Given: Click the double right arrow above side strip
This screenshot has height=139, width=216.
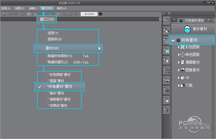Looking at the screenshot, I should coord(169,14).
